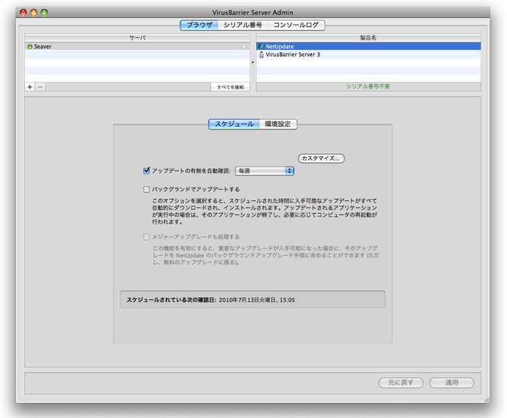Image resolution: width=507 pixels, height=418 pixels.
Task: Open the 毎週 frequency dropdown
Action: tap(264, 171)
